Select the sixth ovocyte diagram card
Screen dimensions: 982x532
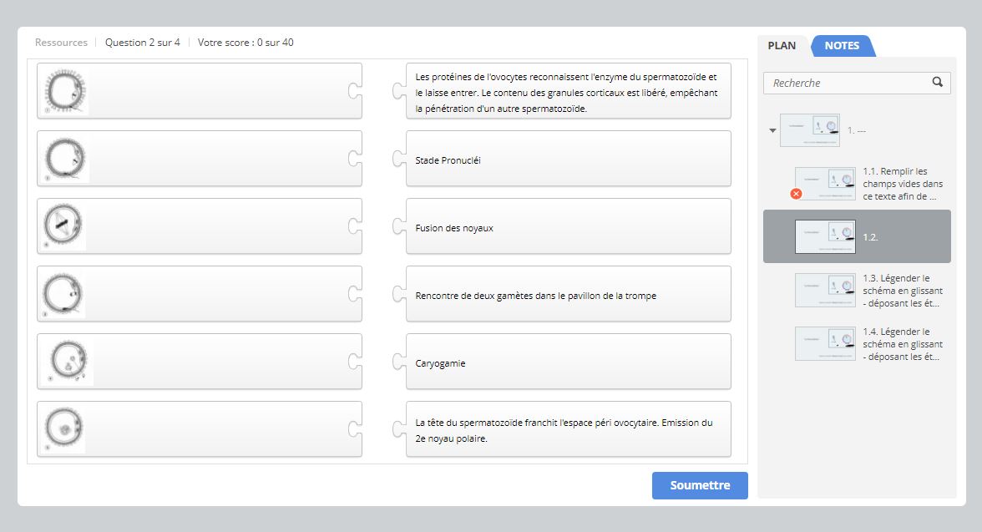[200, 429]
